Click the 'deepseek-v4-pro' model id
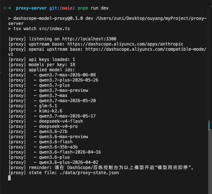 58,126
